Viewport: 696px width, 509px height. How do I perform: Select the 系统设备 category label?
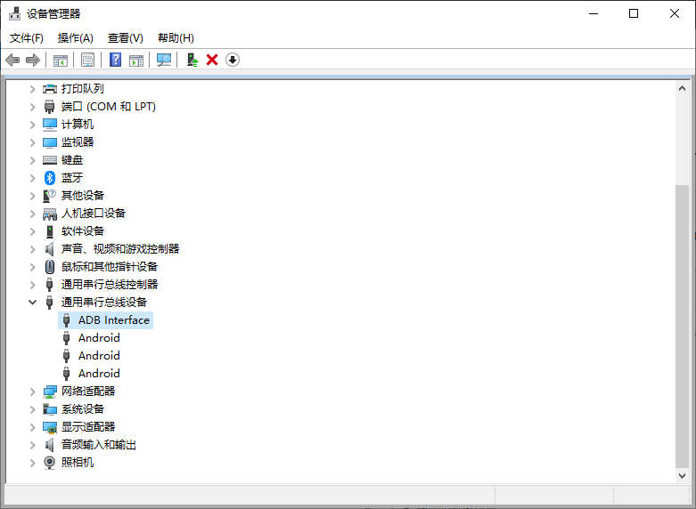coord(83,409)
